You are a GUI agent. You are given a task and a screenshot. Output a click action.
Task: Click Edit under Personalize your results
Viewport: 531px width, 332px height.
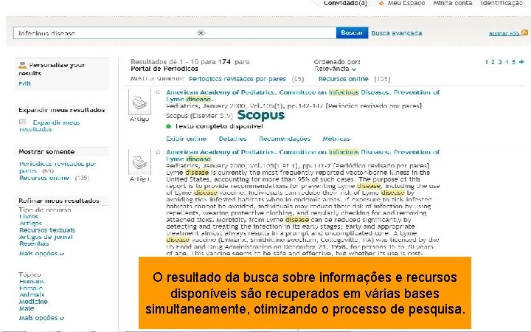pyautogui.click(x=25, y=83)
